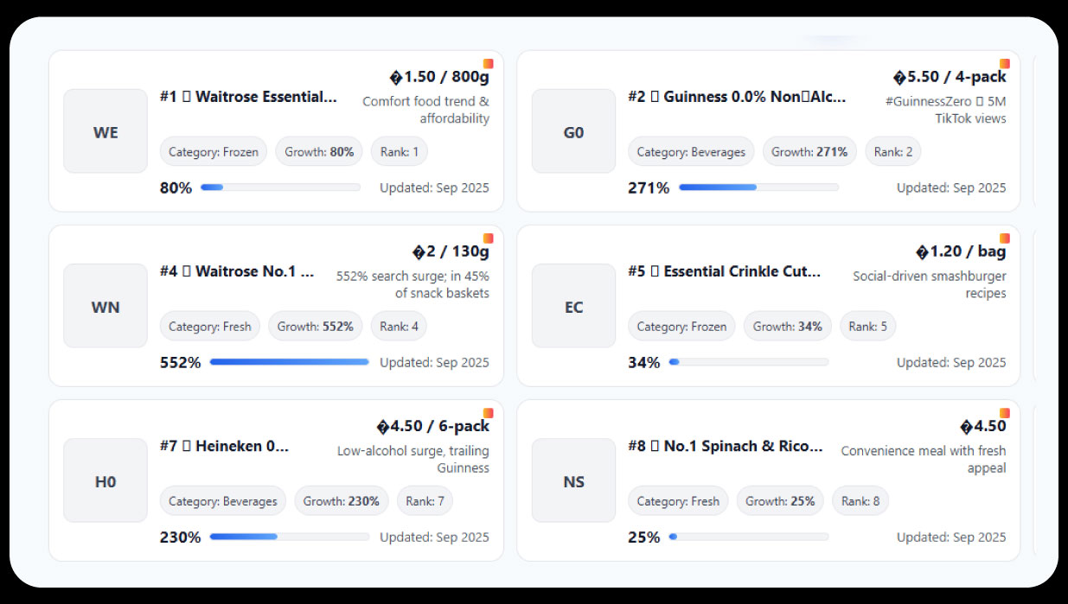Open the #4 Waitrose No.1 product title
This screenshot has height=604, width=1068.
(x=237, y=271)
